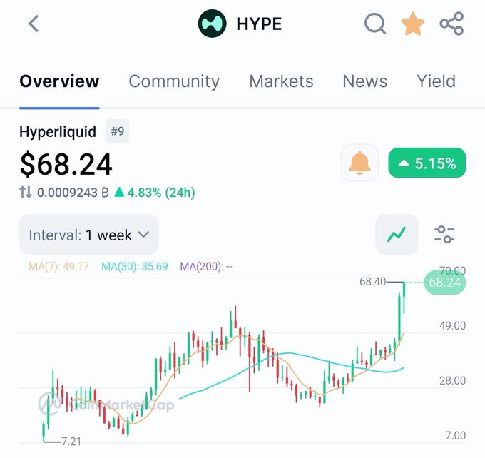Click the $68.24 price
Viewport: 485px width, 458px height.
[66, 164]
